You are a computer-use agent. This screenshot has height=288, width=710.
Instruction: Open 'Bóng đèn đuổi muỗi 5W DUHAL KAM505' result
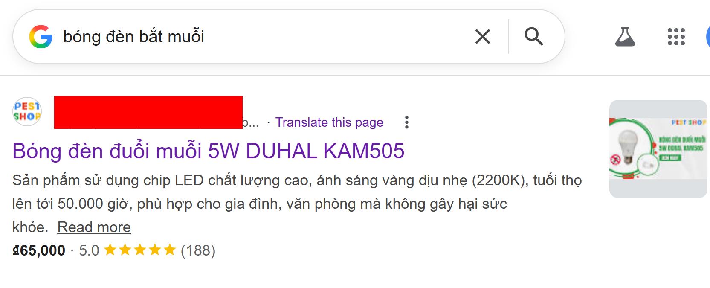click(209, 151)
